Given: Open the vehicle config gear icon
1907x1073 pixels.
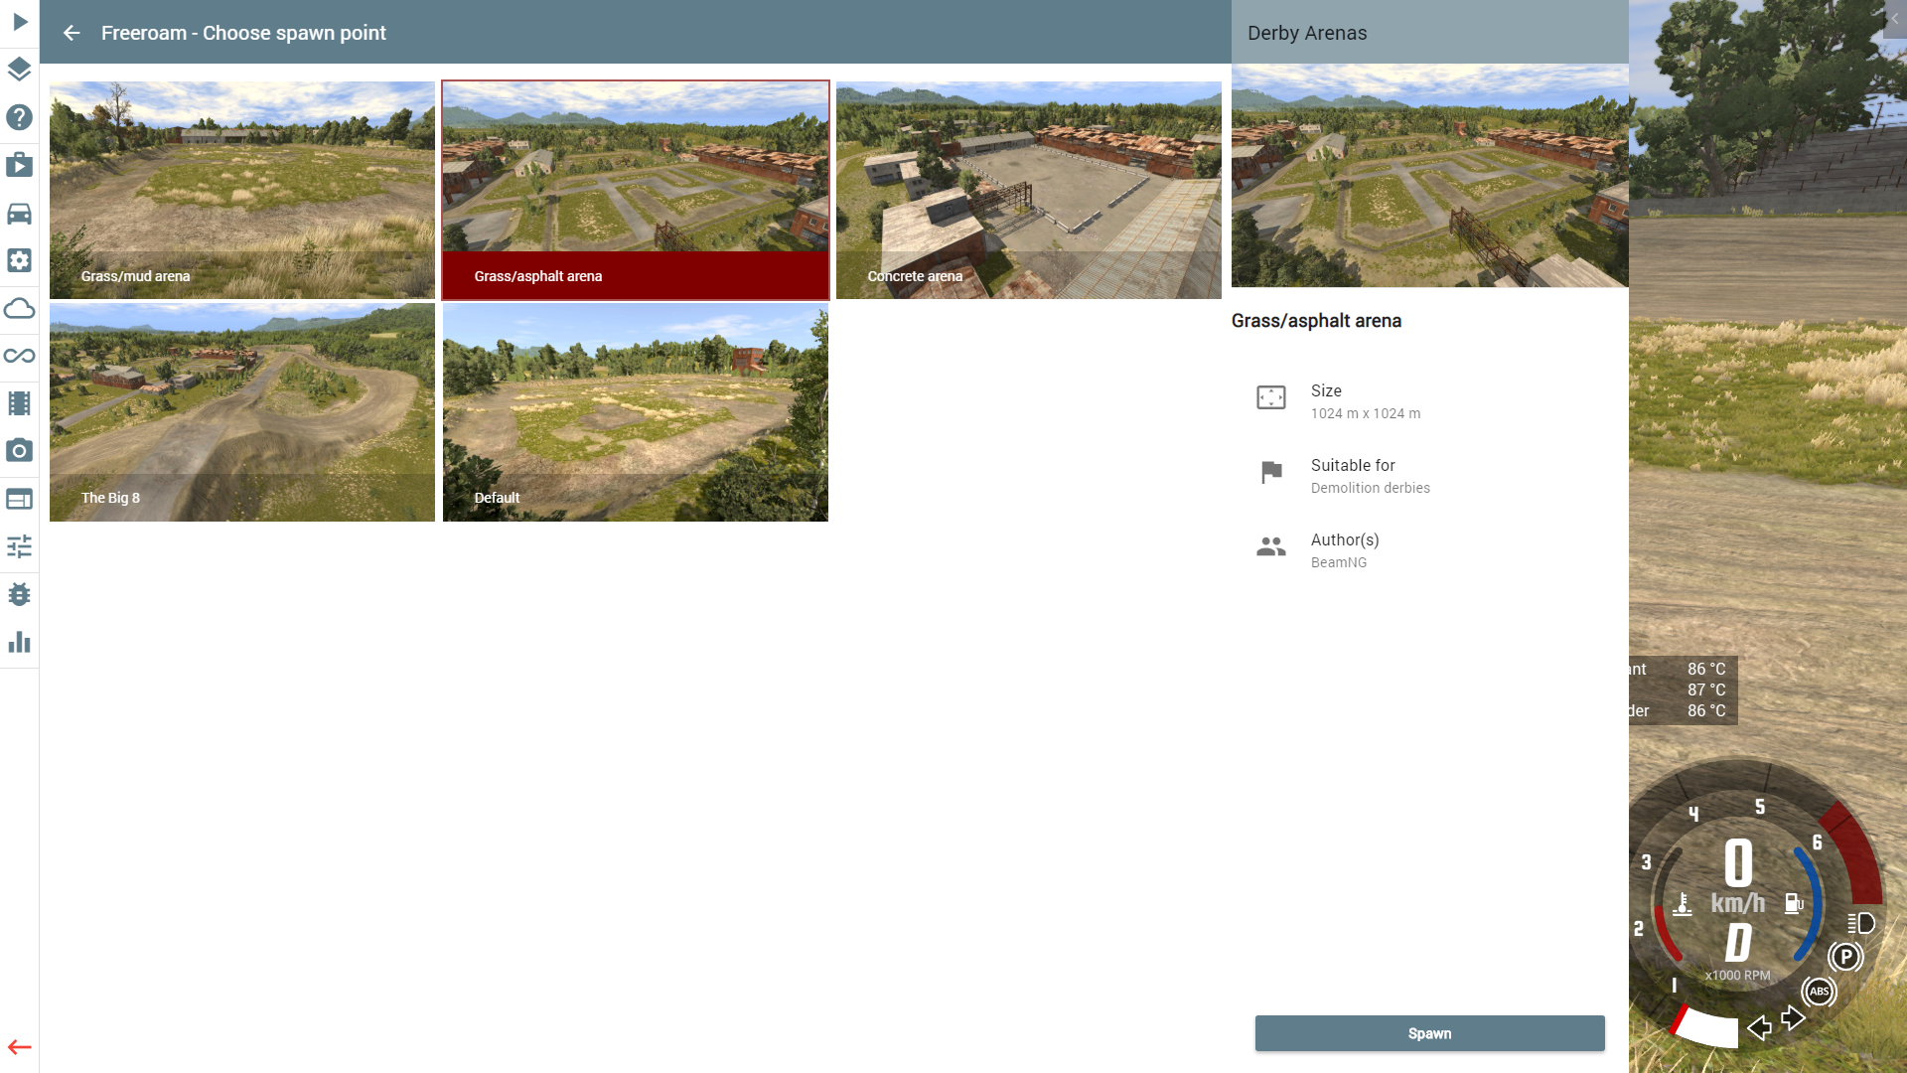Looking at the screenshot, I should point(20,260).
